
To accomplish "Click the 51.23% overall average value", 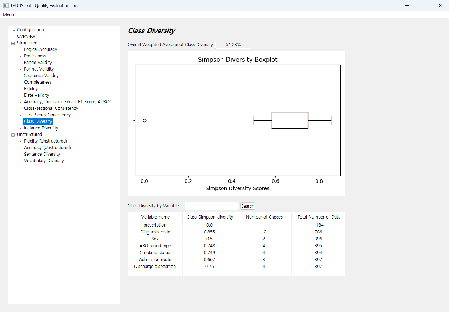I will tap(233, 45).
